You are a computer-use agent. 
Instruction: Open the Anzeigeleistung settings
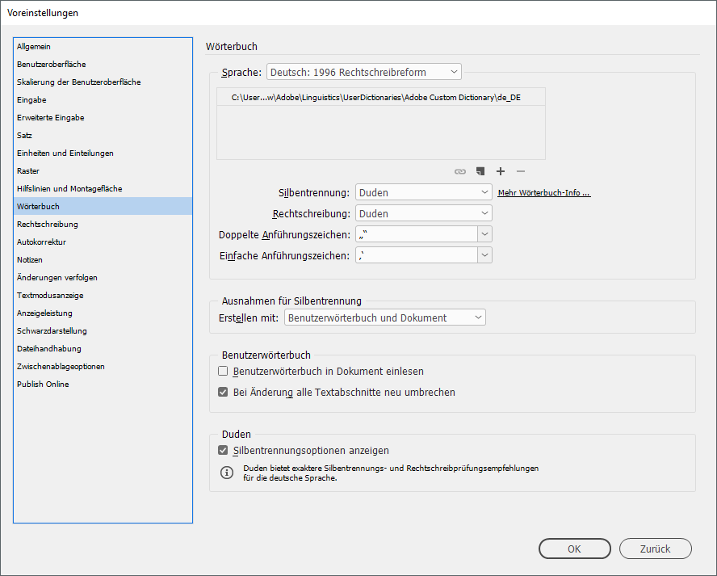(103, 313)
